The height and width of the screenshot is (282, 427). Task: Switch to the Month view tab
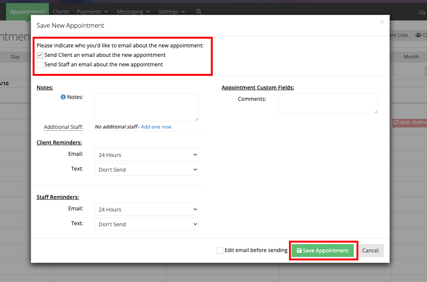(x=411, y=56)
